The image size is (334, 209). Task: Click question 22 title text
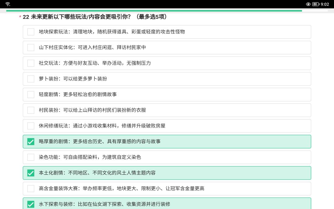95,17
